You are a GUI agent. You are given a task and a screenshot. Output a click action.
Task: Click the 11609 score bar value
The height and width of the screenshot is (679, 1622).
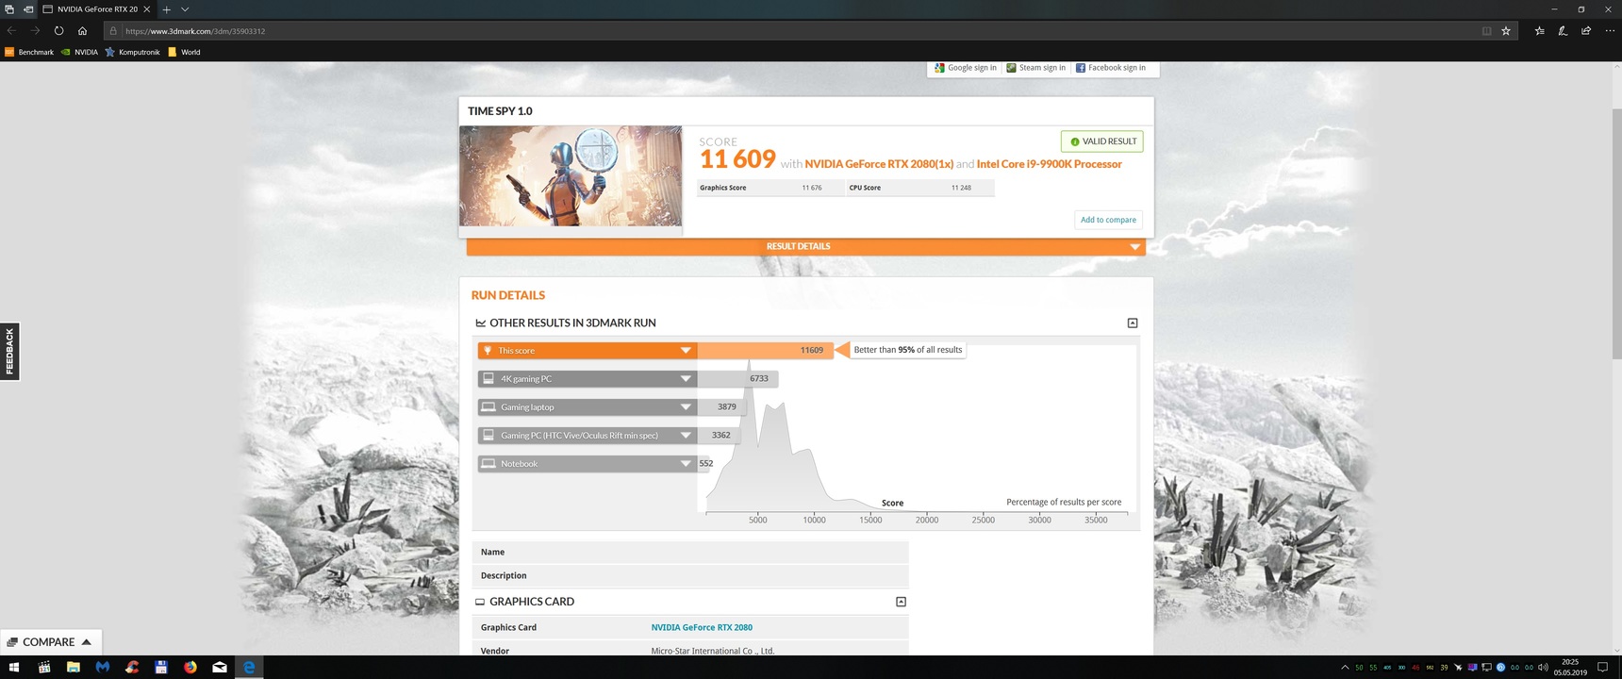pos(811,350)
